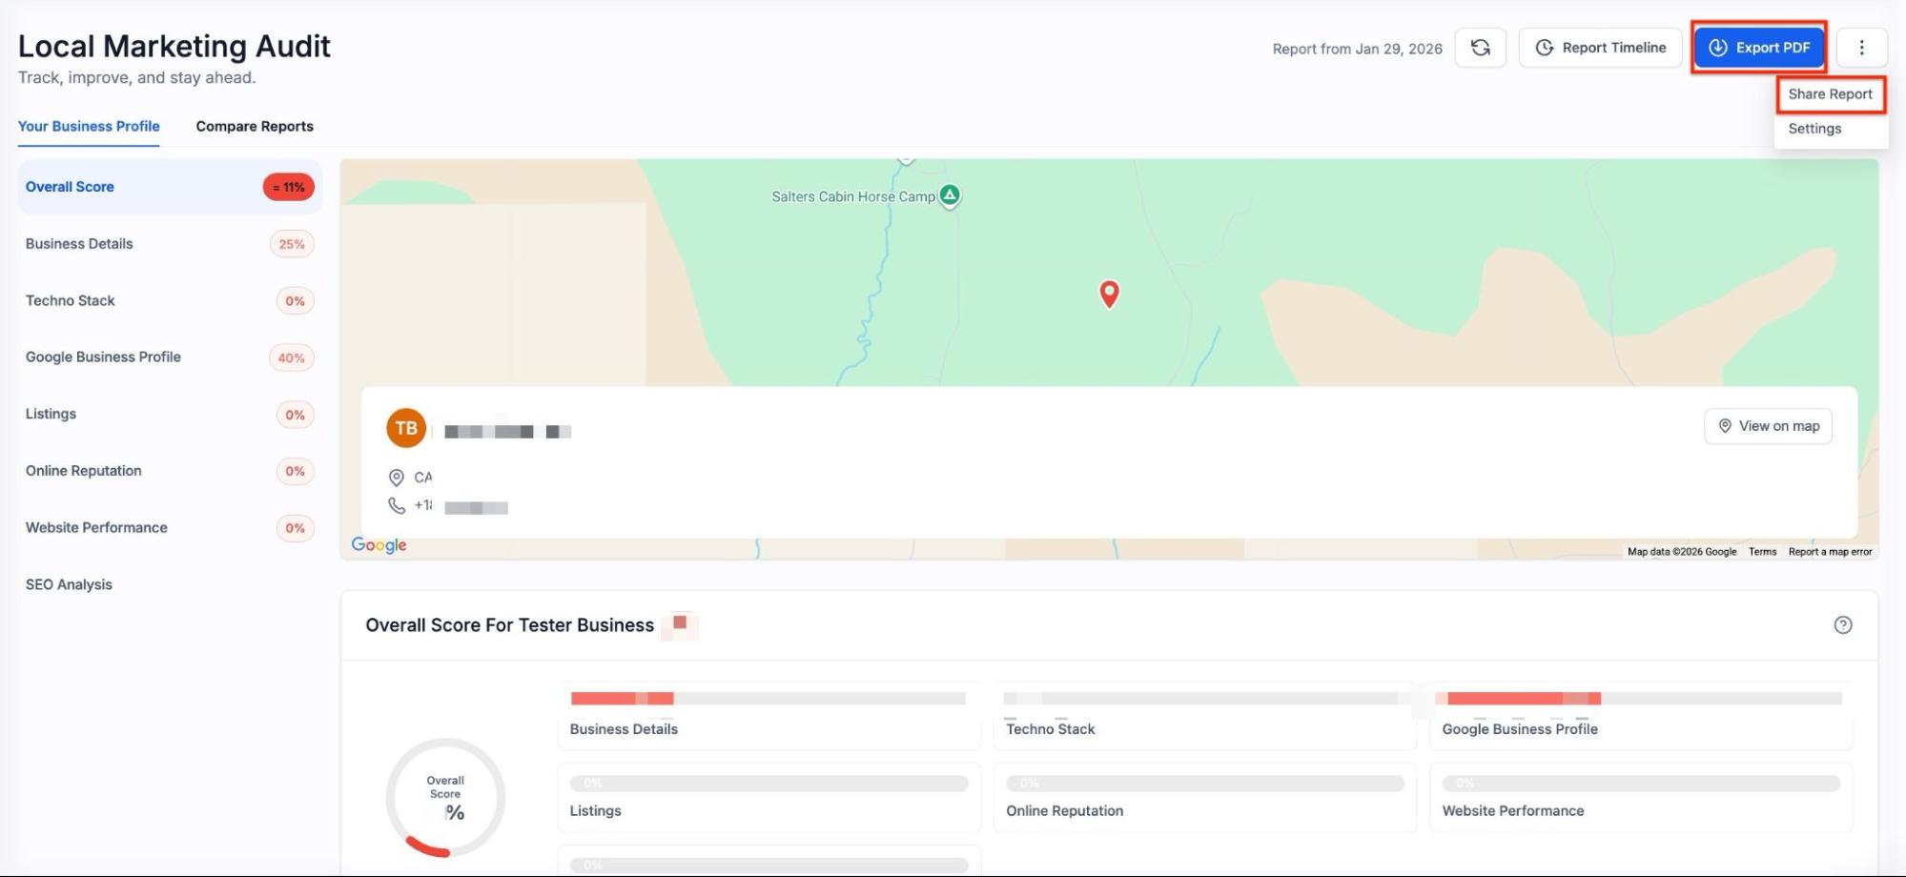Click the Export PDF button

[1758, 48]
